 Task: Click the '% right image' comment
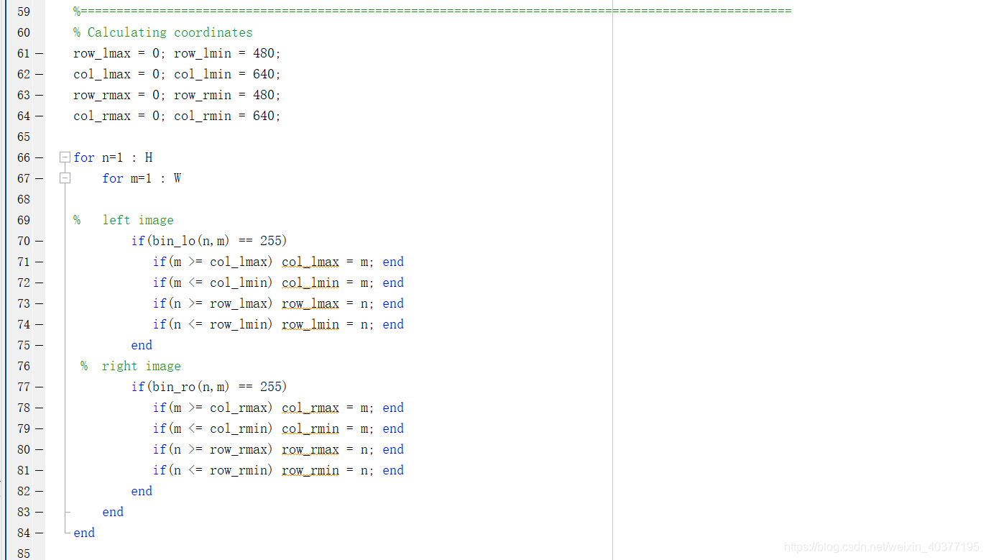point(131,366)
